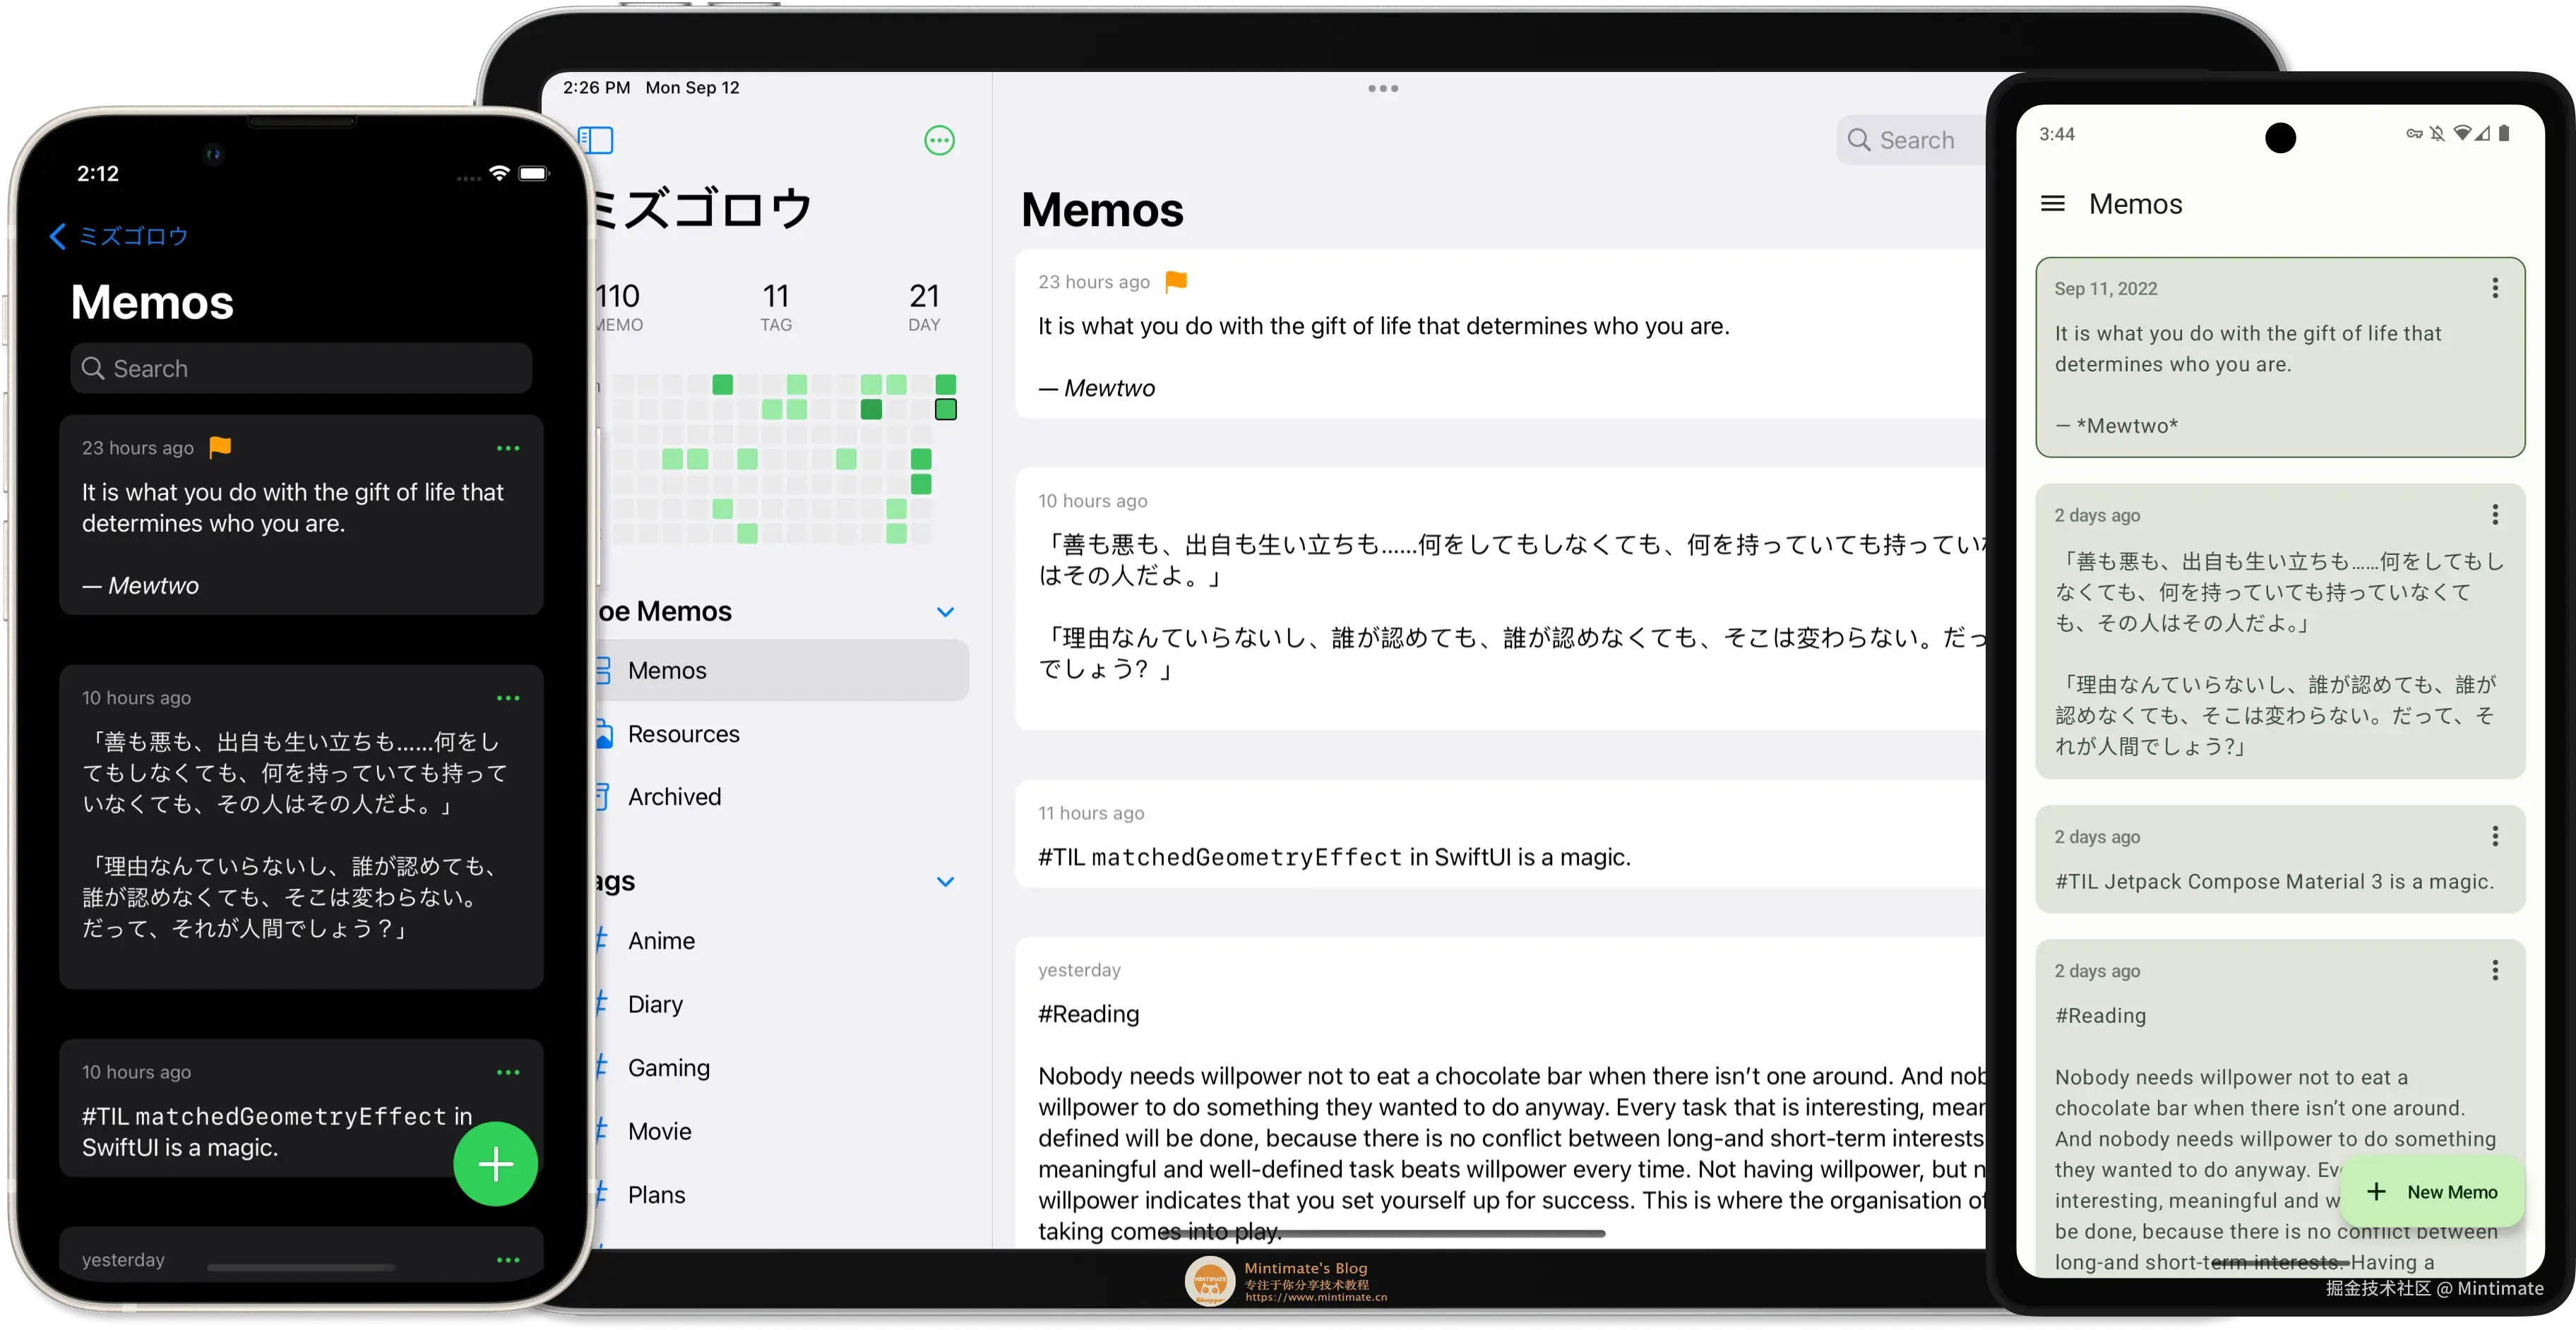The height and width of the screenshot is (1330, 2576).
Task: Select the Diary tag
Action: click(x=654, y=1003)
